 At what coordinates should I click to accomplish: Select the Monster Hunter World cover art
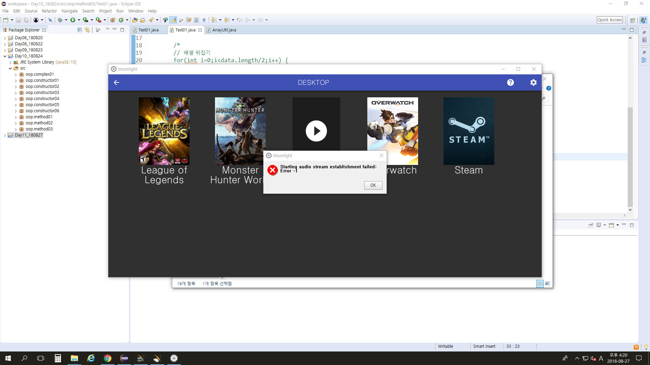coord(240,131)
